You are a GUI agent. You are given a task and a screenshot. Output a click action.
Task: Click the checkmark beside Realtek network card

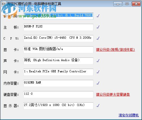98,72
